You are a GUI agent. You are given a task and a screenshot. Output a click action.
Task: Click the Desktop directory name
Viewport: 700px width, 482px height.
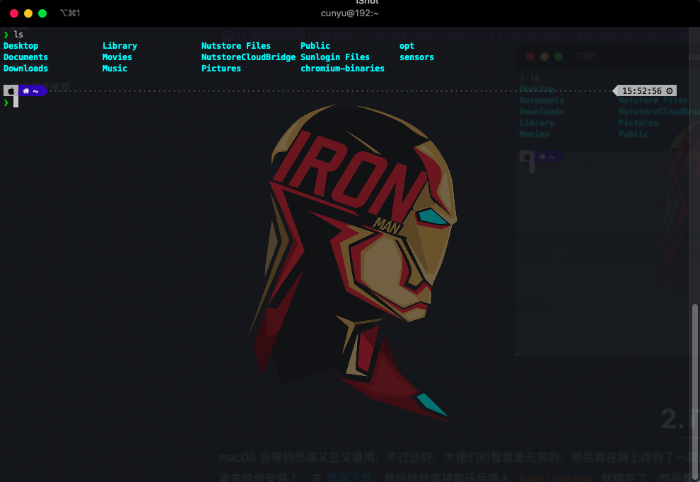tap(21, 46)
